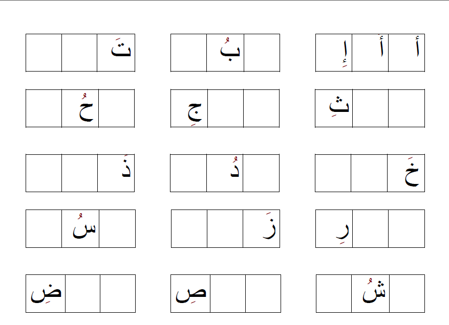
Task: Click the cell with letter جِ
Action: (x=189, y=108)
